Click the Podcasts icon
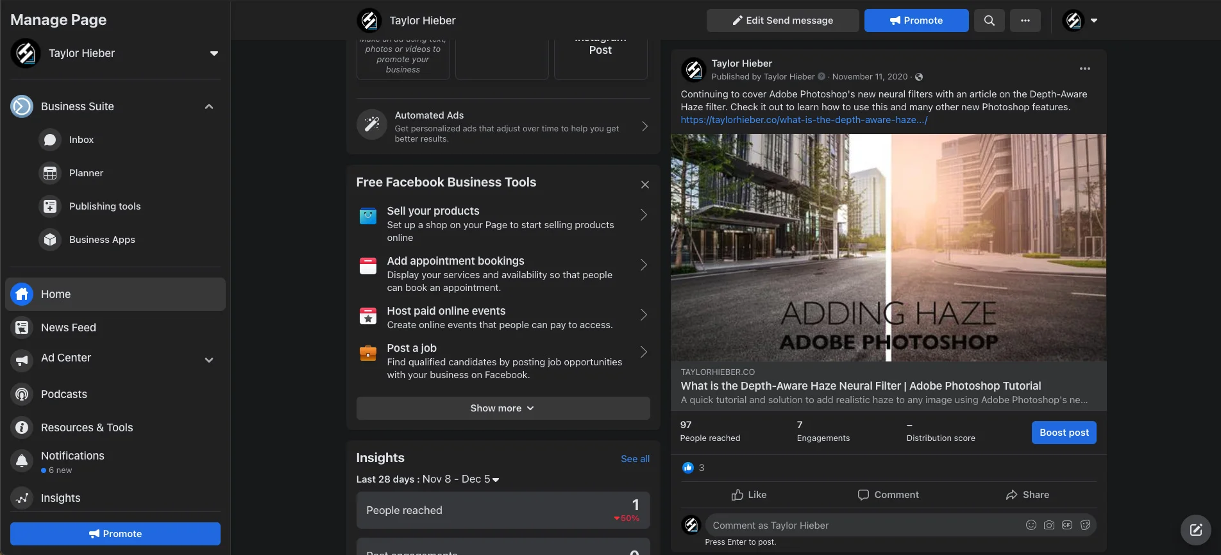 click(22, 394)
